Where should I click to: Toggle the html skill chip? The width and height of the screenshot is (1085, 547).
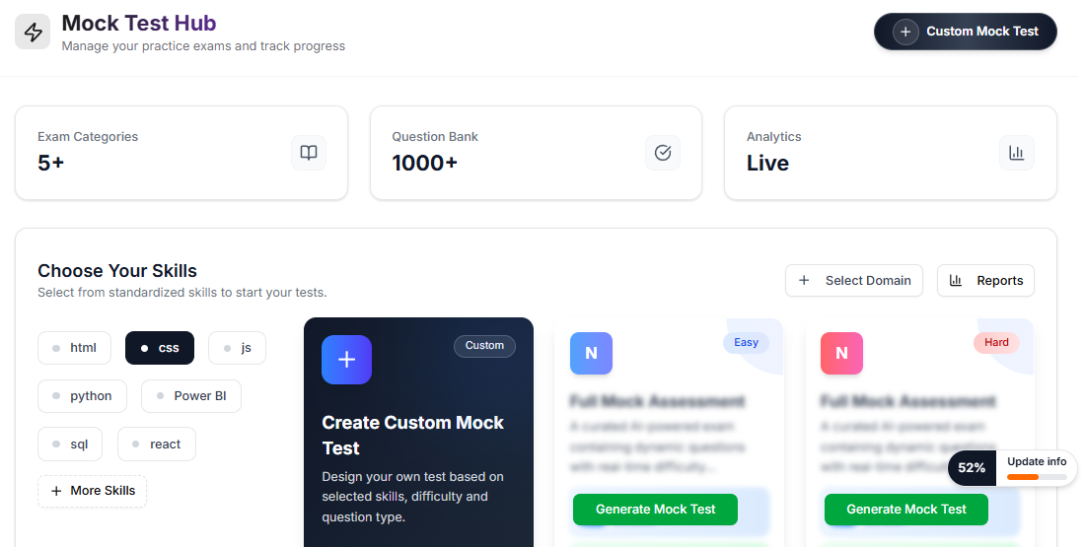pos(74,348)
